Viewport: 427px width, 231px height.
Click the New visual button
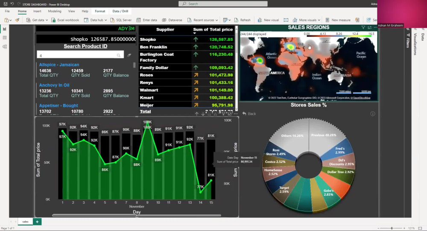click(268, 20)
